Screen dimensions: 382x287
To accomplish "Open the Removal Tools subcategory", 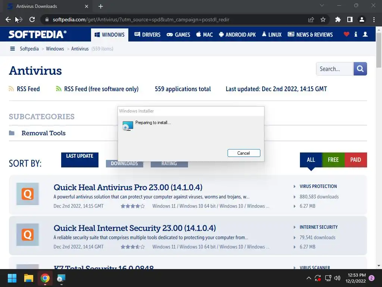I will [44, 133].
